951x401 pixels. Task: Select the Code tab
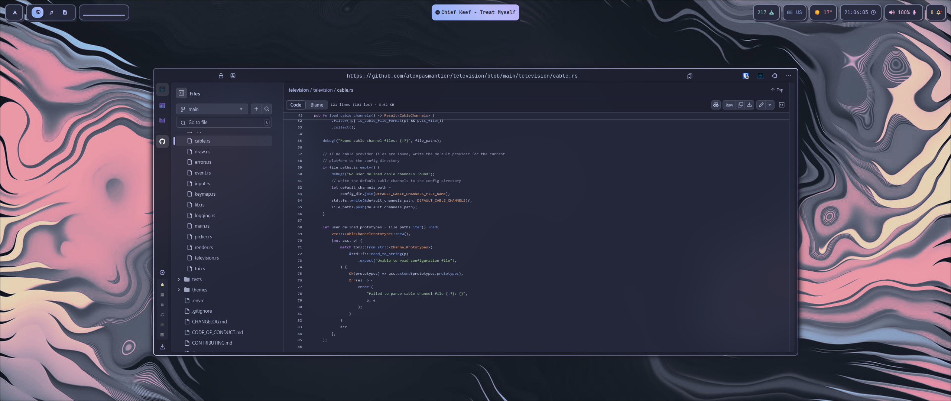click(296, 105)
